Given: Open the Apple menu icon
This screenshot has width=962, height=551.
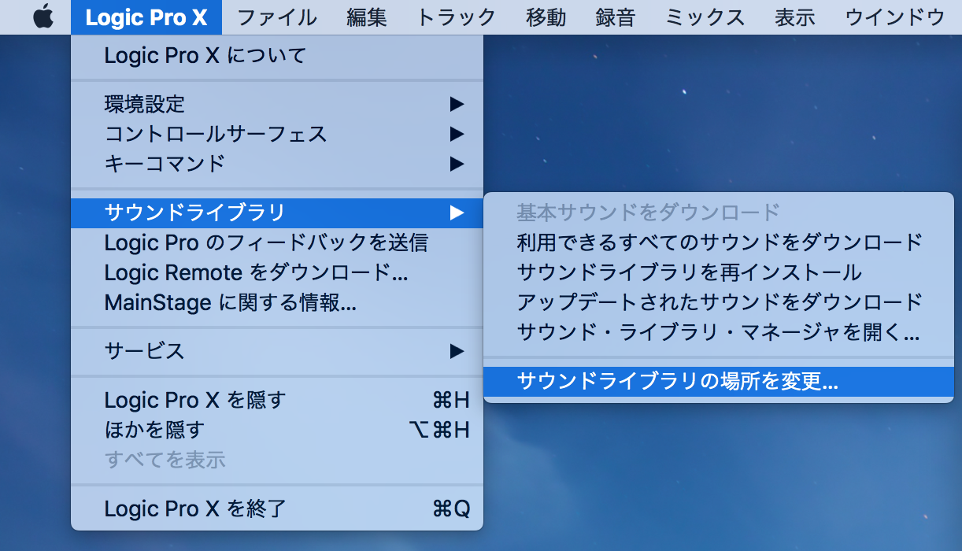Looking at the screenshot, I should [43, 17].
